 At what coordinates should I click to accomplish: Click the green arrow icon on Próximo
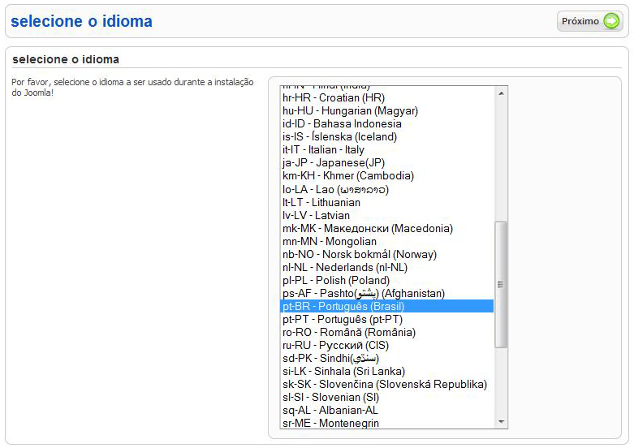611,21
